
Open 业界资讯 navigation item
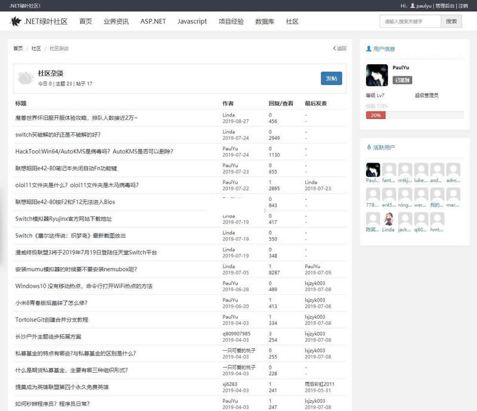pyautogui.click(x=116, y=21)
